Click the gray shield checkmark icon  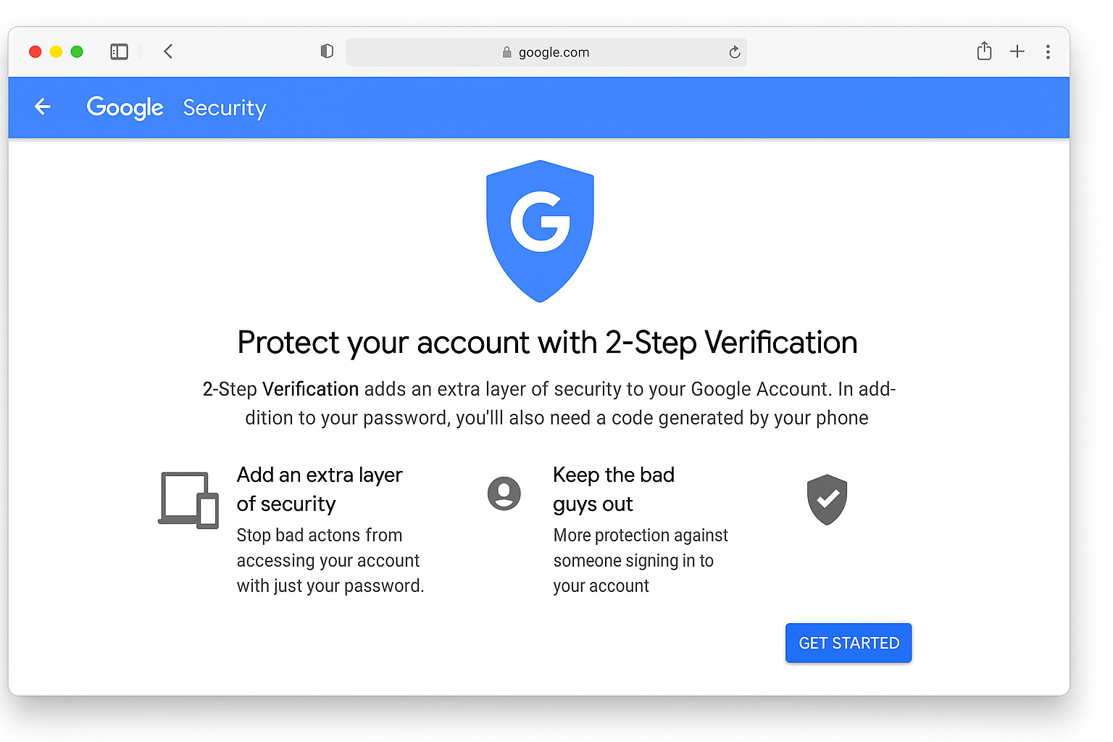tap(826, 499)
